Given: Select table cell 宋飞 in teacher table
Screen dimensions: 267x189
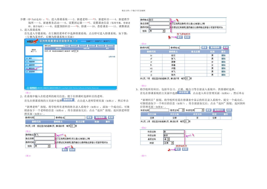Looking at the screenshot, I should point(173,71).
